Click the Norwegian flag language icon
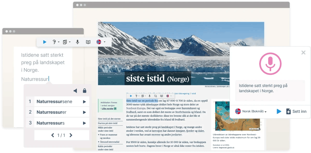 pyautogui.click(x=99, y=42)
